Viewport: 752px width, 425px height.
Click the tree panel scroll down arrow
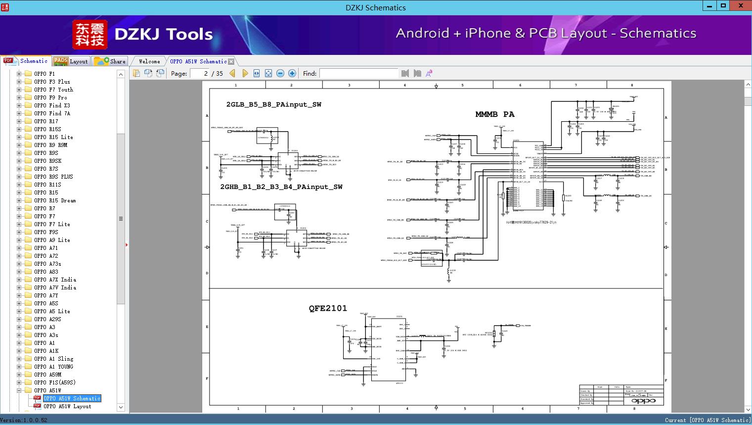point(121,407)
